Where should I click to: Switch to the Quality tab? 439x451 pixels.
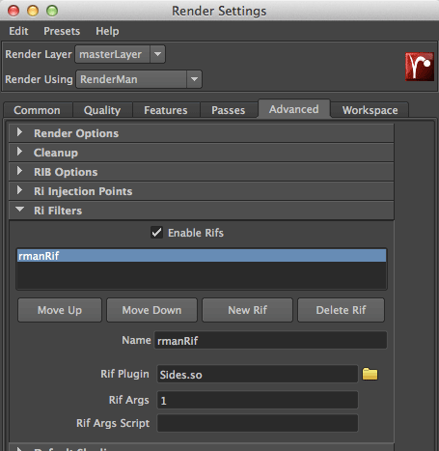pos(102,110)
